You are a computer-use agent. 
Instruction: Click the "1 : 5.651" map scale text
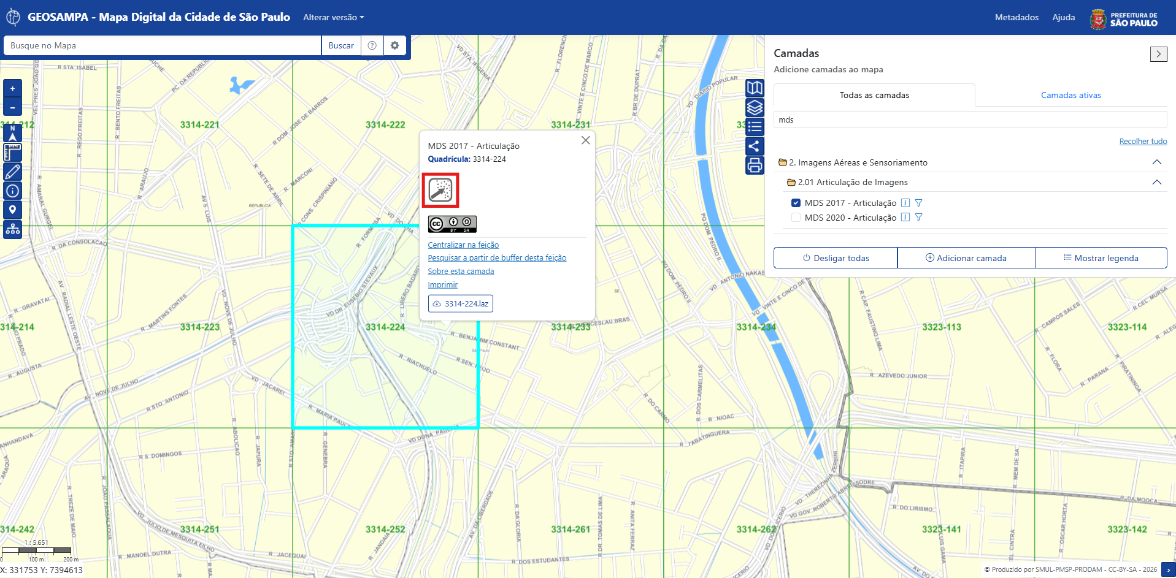(x=36, y=543)
